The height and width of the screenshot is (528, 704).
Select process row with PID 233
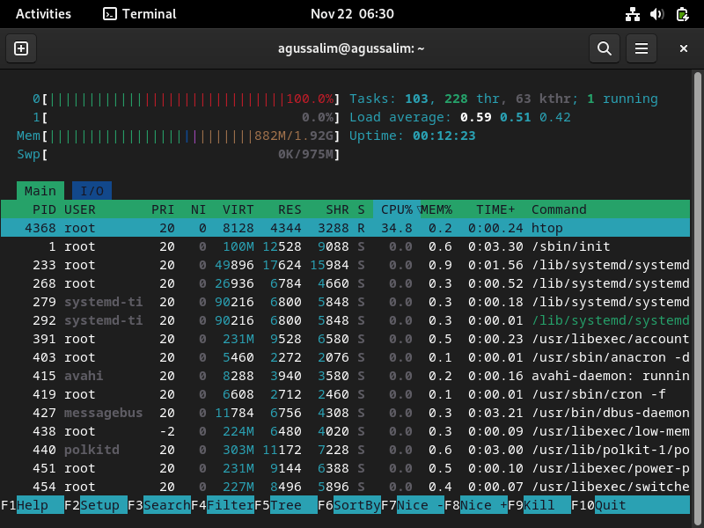(345, 265)
